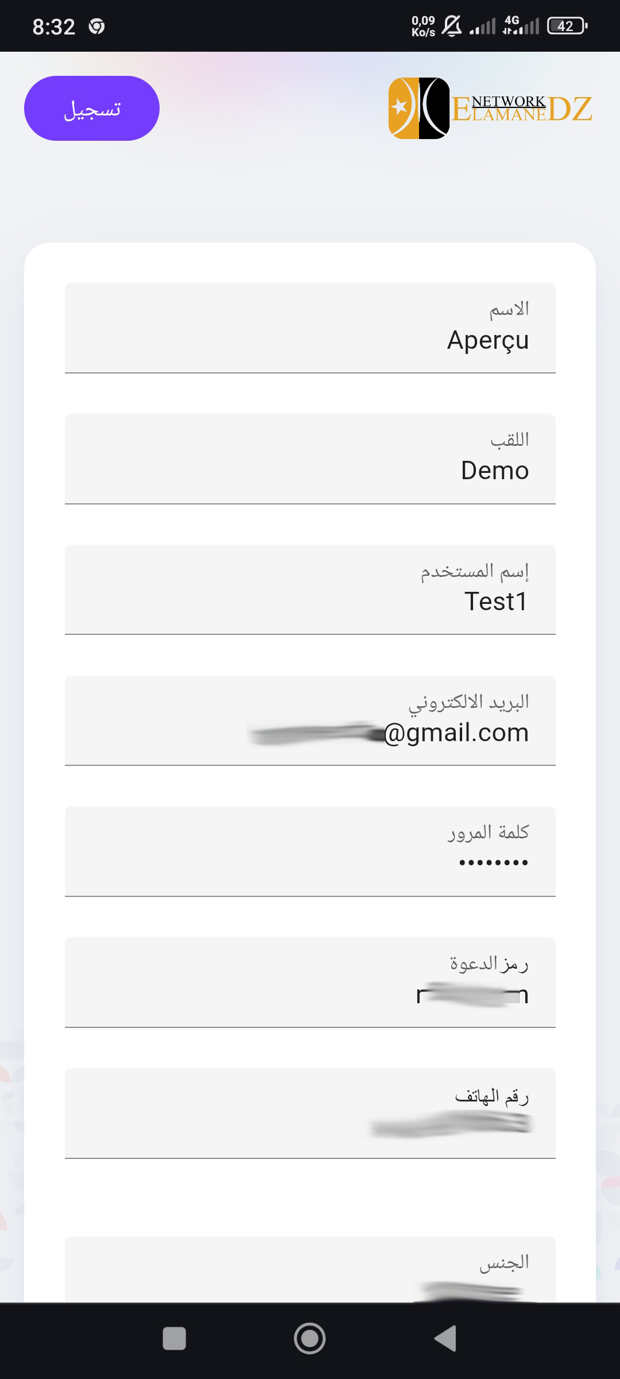Focus the الاسم field containing Aperçu
620x1379 pixels.
[x=310, y=328]
